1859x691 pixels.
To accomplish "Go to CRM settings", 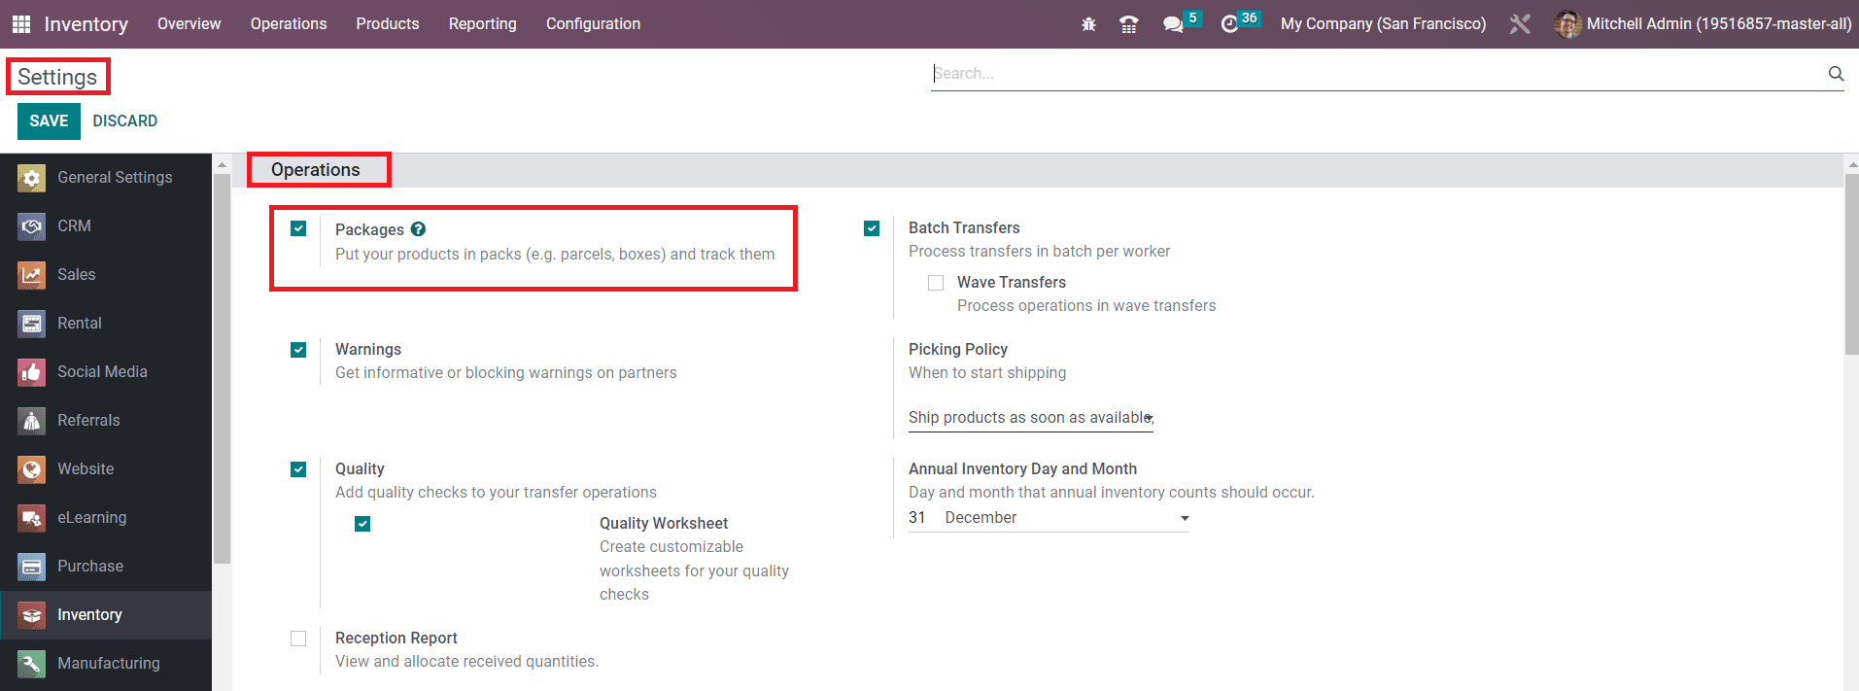I will click(106, 226).
